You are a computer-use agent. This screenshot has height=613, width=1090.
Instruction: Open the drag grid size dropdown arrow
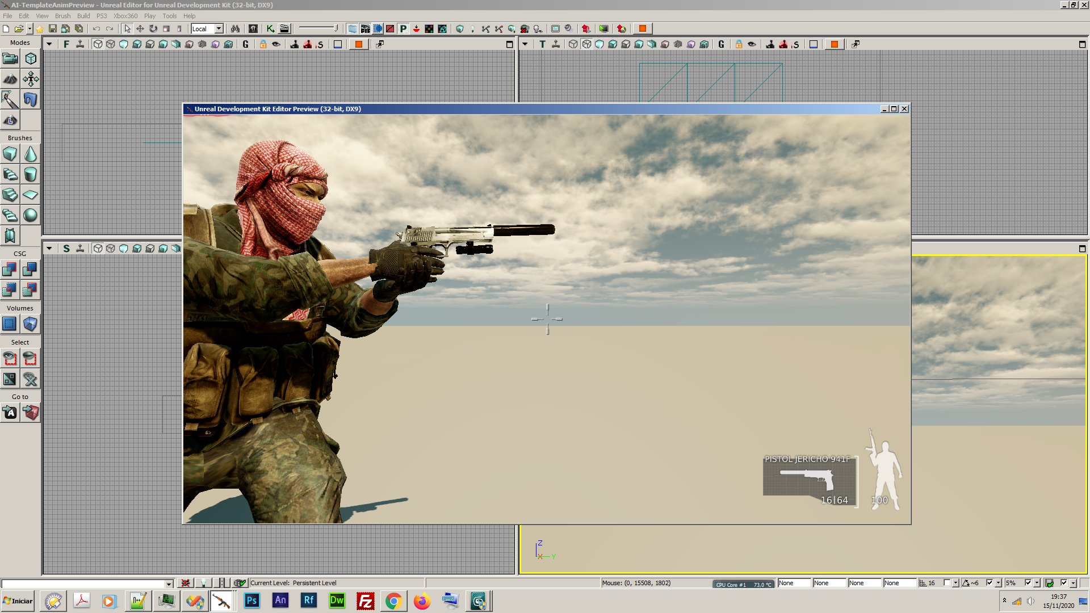click(x=955, y=583)
